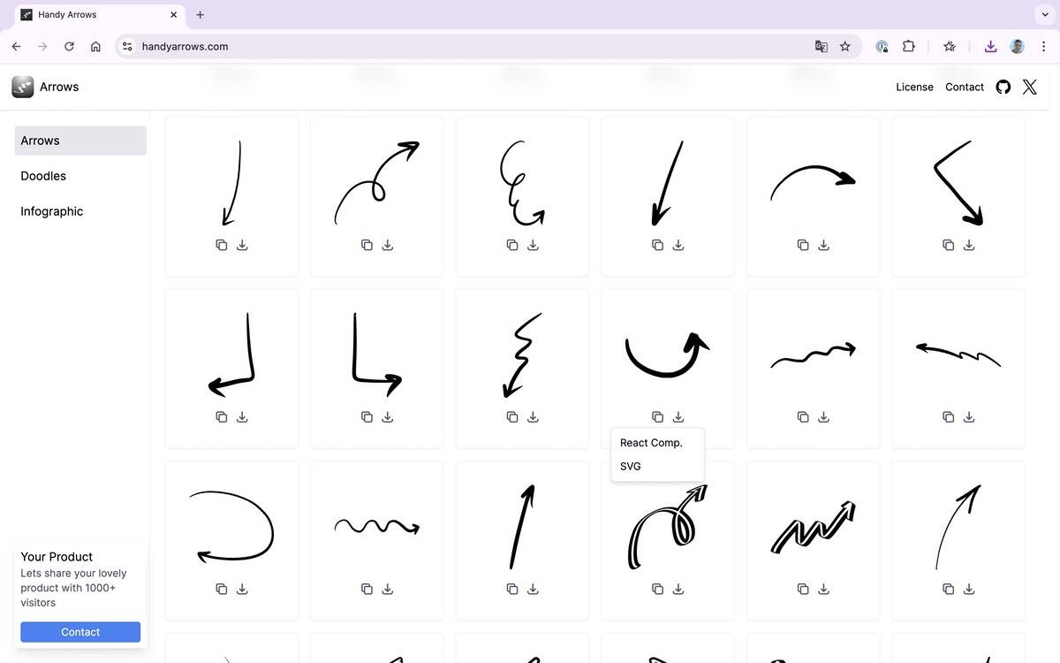Download the angled zigzag down-right arrow
Screen dimensions: 1060x663
point(969,245)
